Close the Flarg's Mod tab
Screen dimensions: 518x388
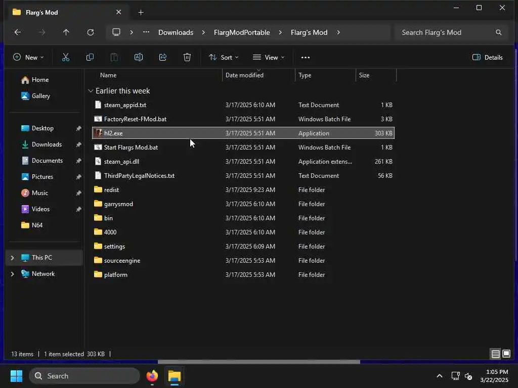[118, 12]
